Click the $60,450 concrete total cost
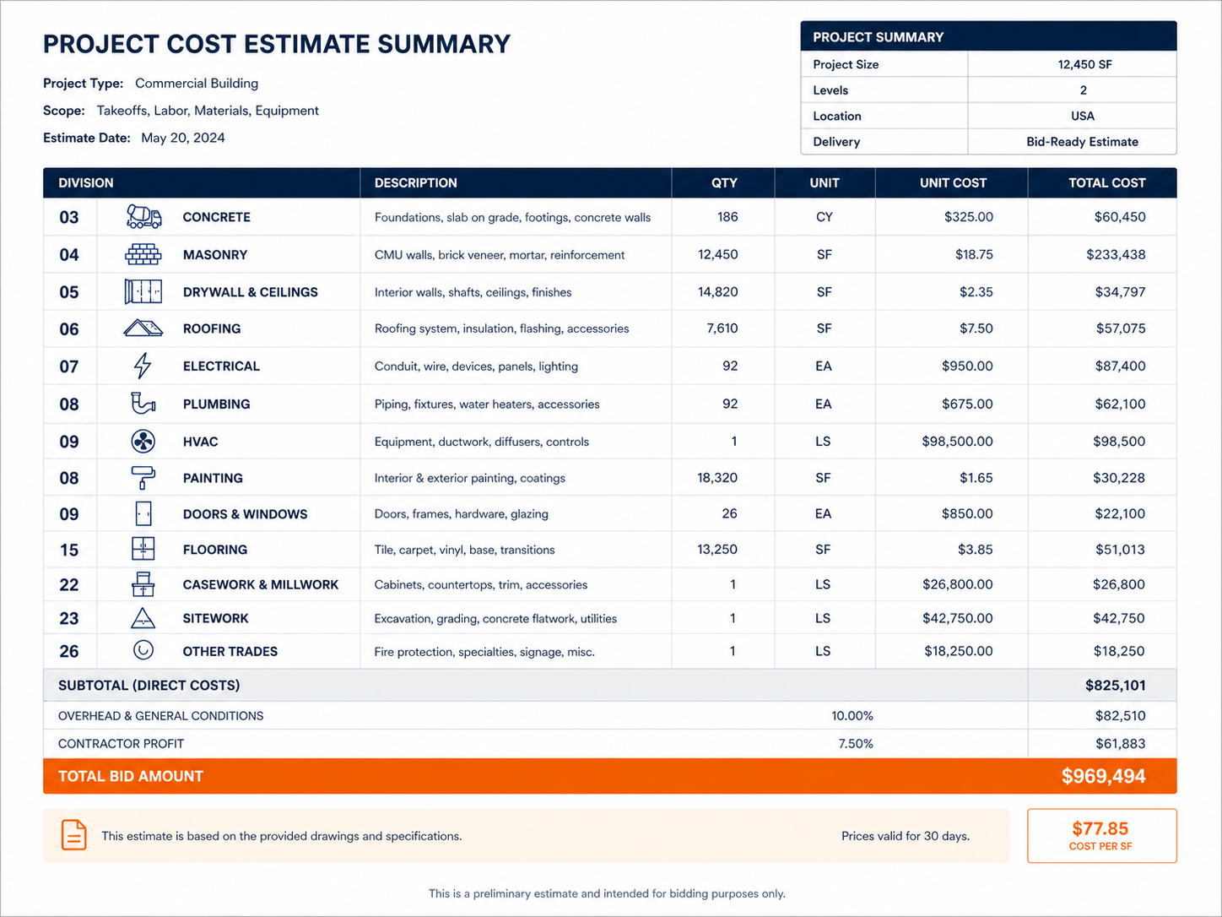Image resolution: width=1222 pixels, height=917 pixels. (x=1120, y=217)
